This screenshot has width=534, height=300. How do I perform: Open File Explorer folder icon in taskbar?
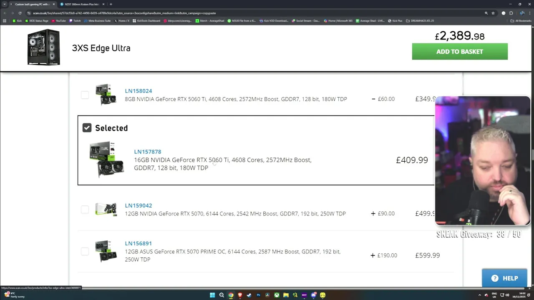tap(286, 295)
